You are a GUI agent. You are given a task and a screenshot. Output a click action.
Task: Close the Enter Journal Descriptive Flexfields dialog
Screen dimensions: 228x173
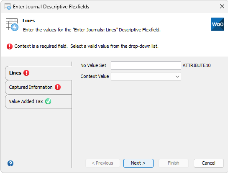[x=222, y=6]
